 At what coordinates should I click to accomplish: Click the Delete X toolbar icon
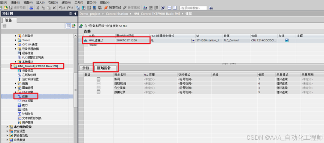click(54, 8)
